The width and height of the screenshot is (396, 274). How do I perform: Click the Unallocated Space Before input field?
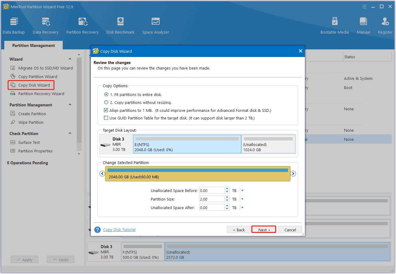(x=212, y=191)
